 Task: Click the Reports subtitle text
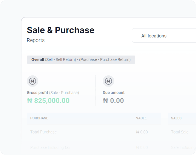(x=36, y=40)
